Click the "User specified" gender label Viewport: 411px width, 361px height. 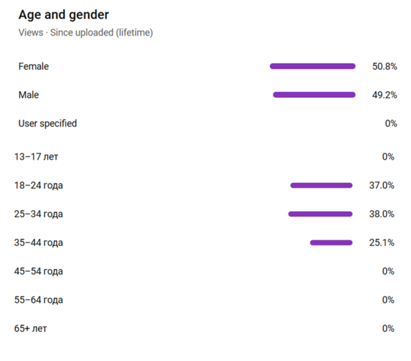pos(47,123)
